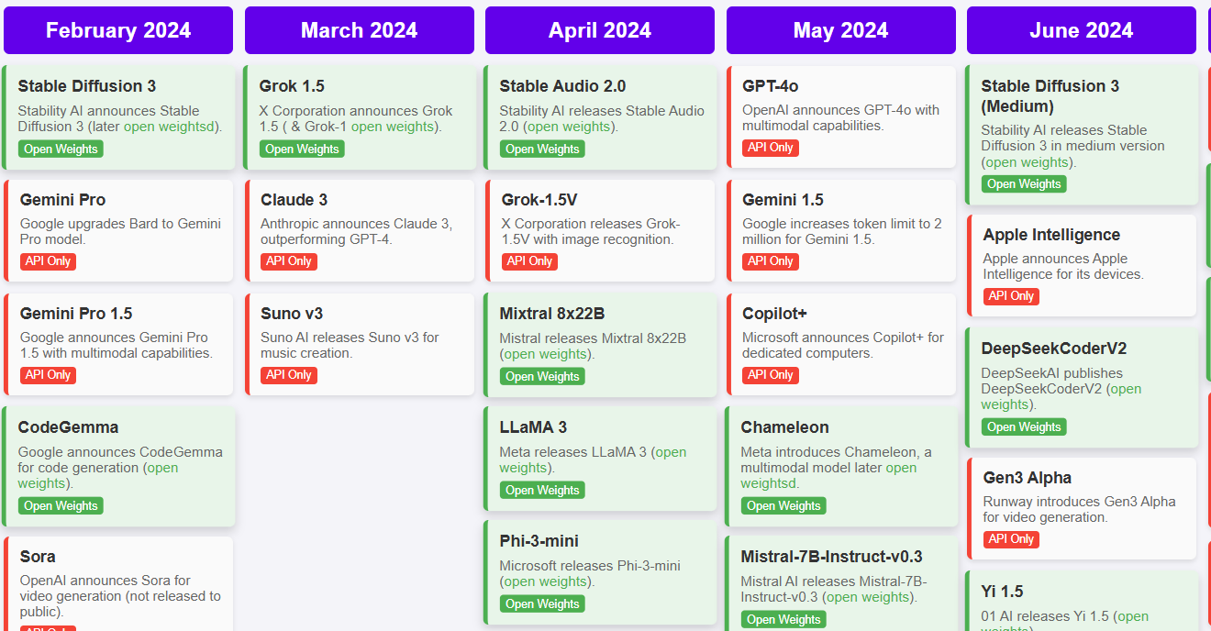Select the Gen3 Alpha card heading
This screenshot has height=631, width=1211.
1028,478
